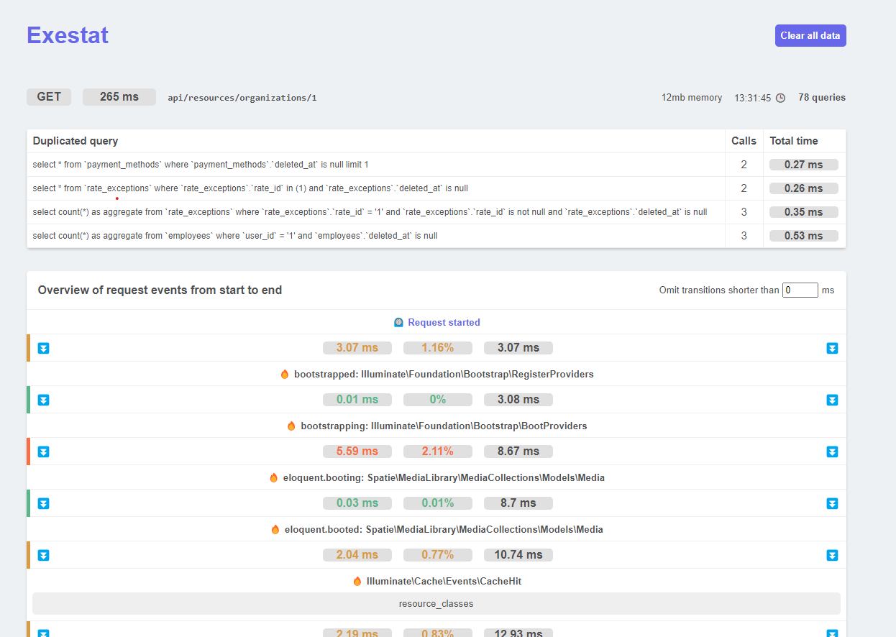Click the Request started icon
This screenshot has height=637, width=896.
point(398,323)
